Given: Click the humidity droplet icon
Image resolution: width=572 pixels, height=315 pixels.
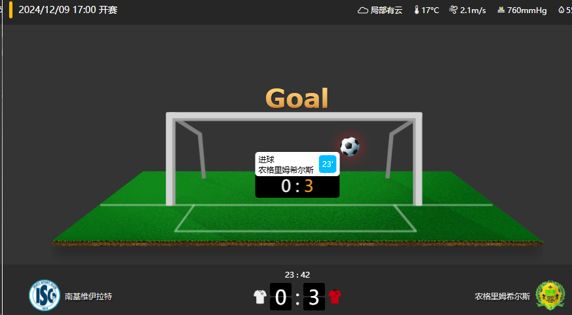Looking at the screenshot, I should coord(561,10).
